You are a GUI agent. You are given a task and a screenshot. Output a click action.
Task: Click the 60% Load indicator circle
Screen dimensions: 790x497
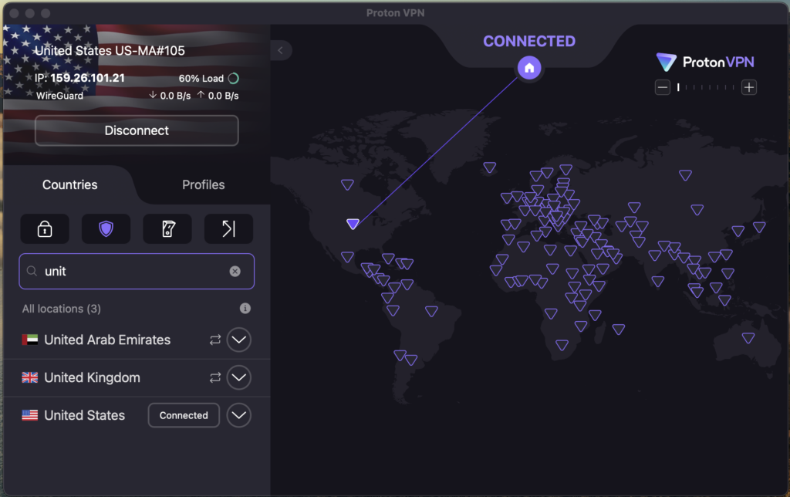[233, 78]
